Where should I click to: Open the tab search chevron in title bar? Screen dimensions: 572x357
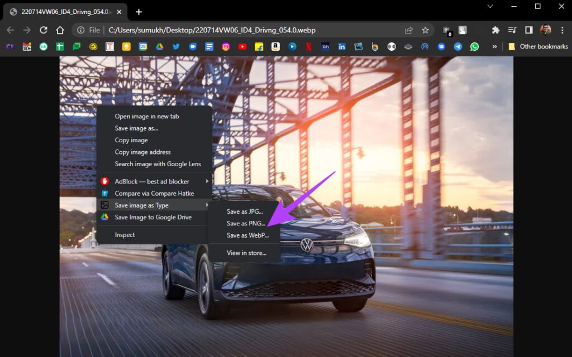pyautogui.click(x=490, y=6)
